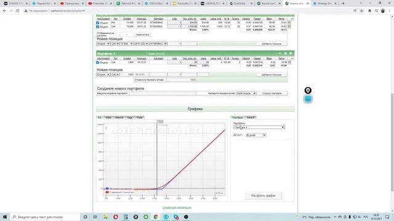Select the Portfolio tab in chart settings

click(238, 117)
